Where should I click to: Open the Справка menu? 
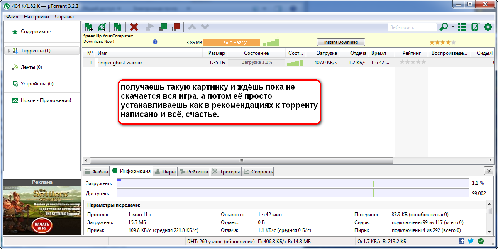click(64, 17)
